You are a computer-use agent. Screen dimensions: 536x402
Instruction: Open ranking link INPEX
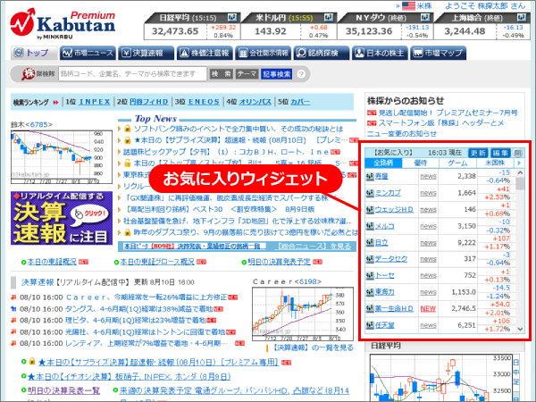[95, 102]
